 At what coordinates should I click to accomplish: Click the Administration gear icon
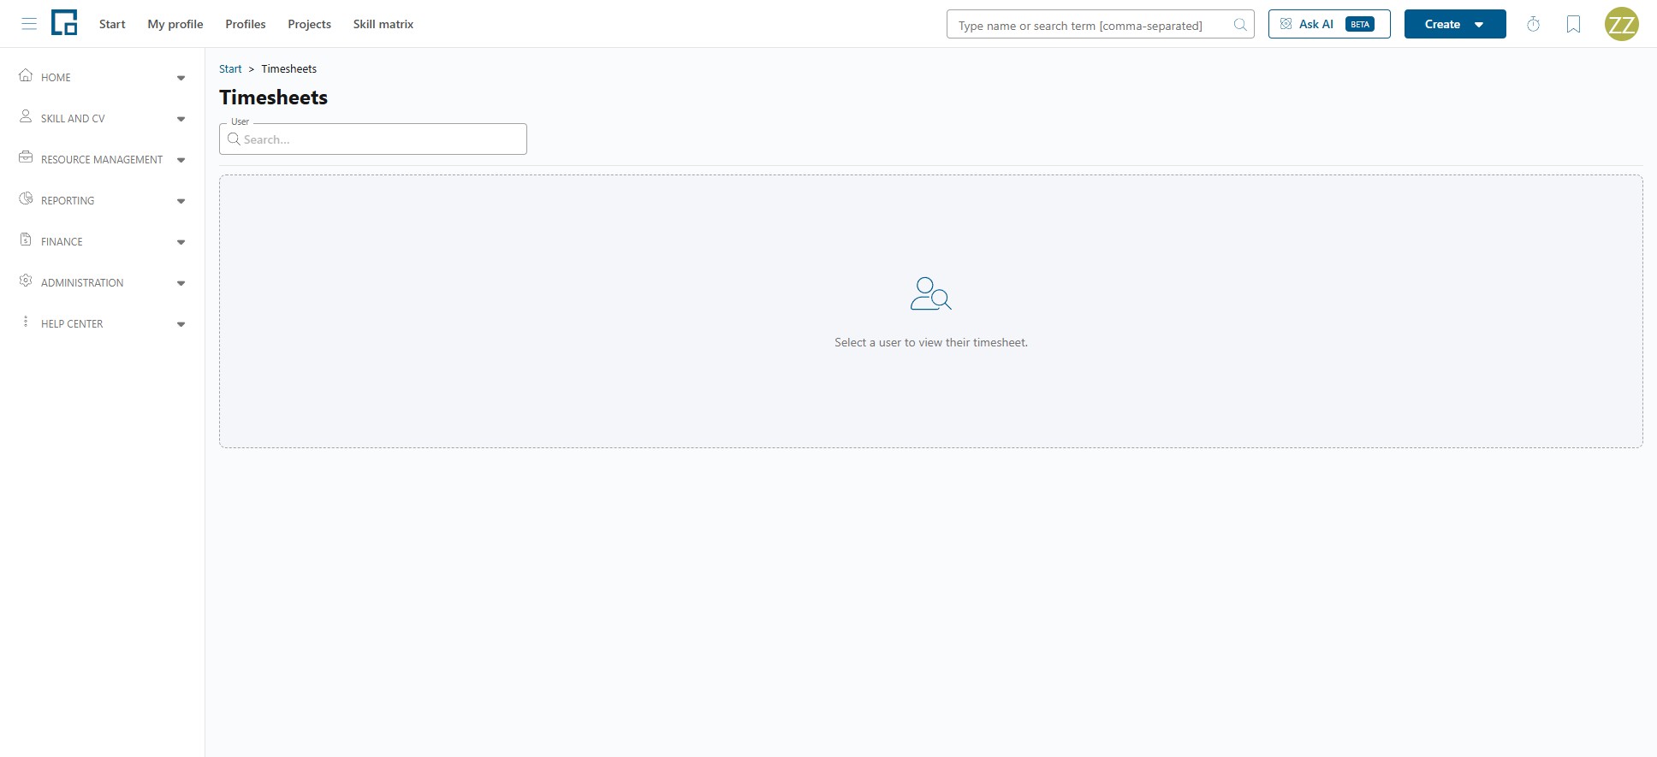coord(26,281)
